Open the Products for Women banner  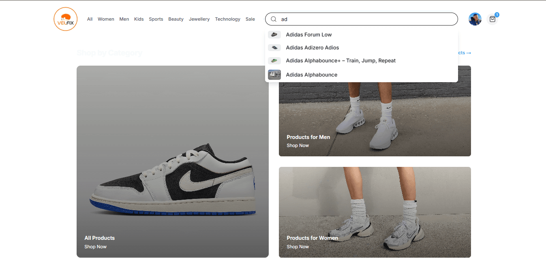click(x=375, y=212)
